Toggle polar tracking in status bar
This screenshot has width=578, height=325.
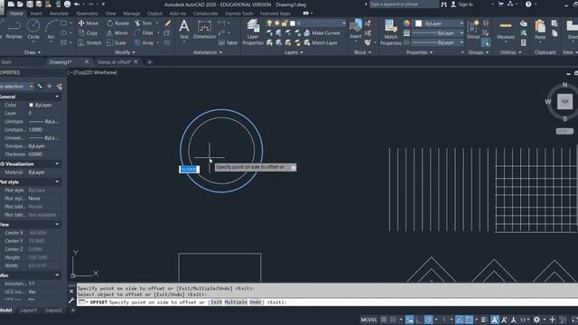[x=428, y=320]
